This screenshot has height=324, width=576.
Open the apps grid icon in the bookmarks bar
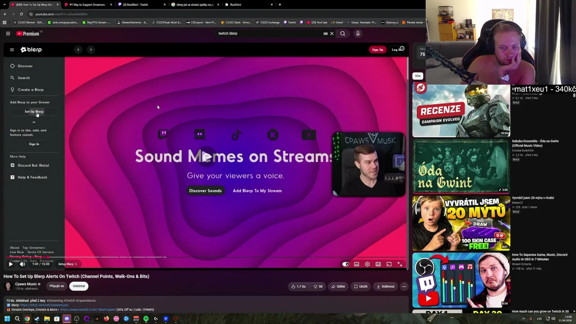coord(4,22)
